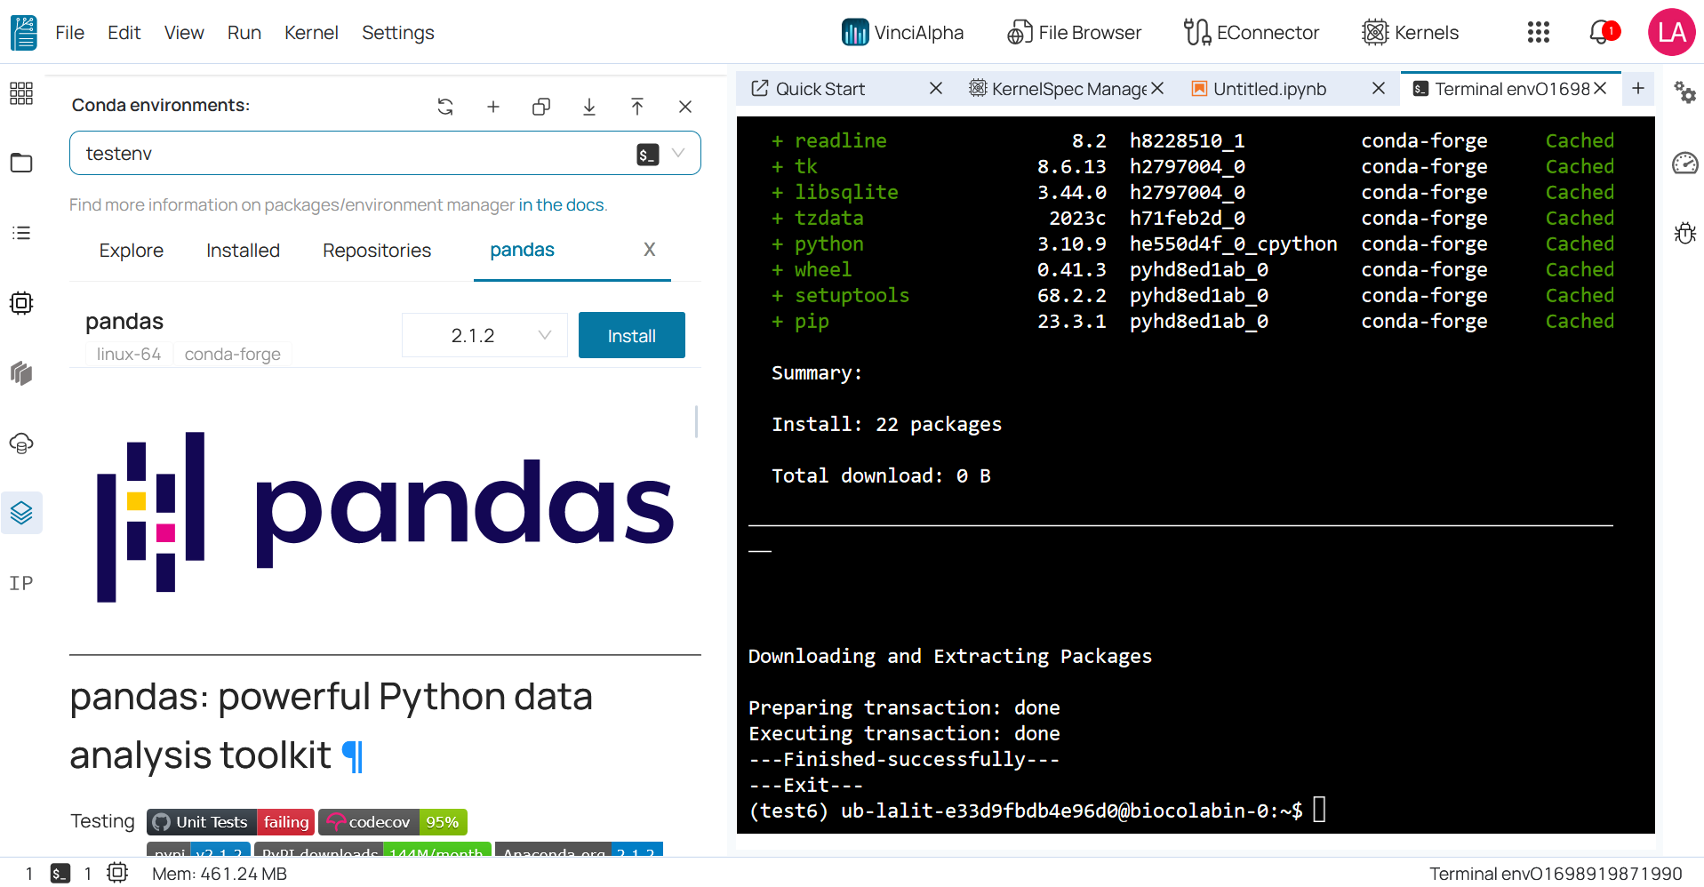Click the app logo icon in the menu bar

(x=24, y=33)
